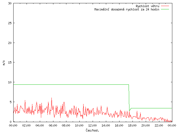The image size is (177, 132).
Task: Click the x-axis tick label 10:00
Action: [79, 125]
